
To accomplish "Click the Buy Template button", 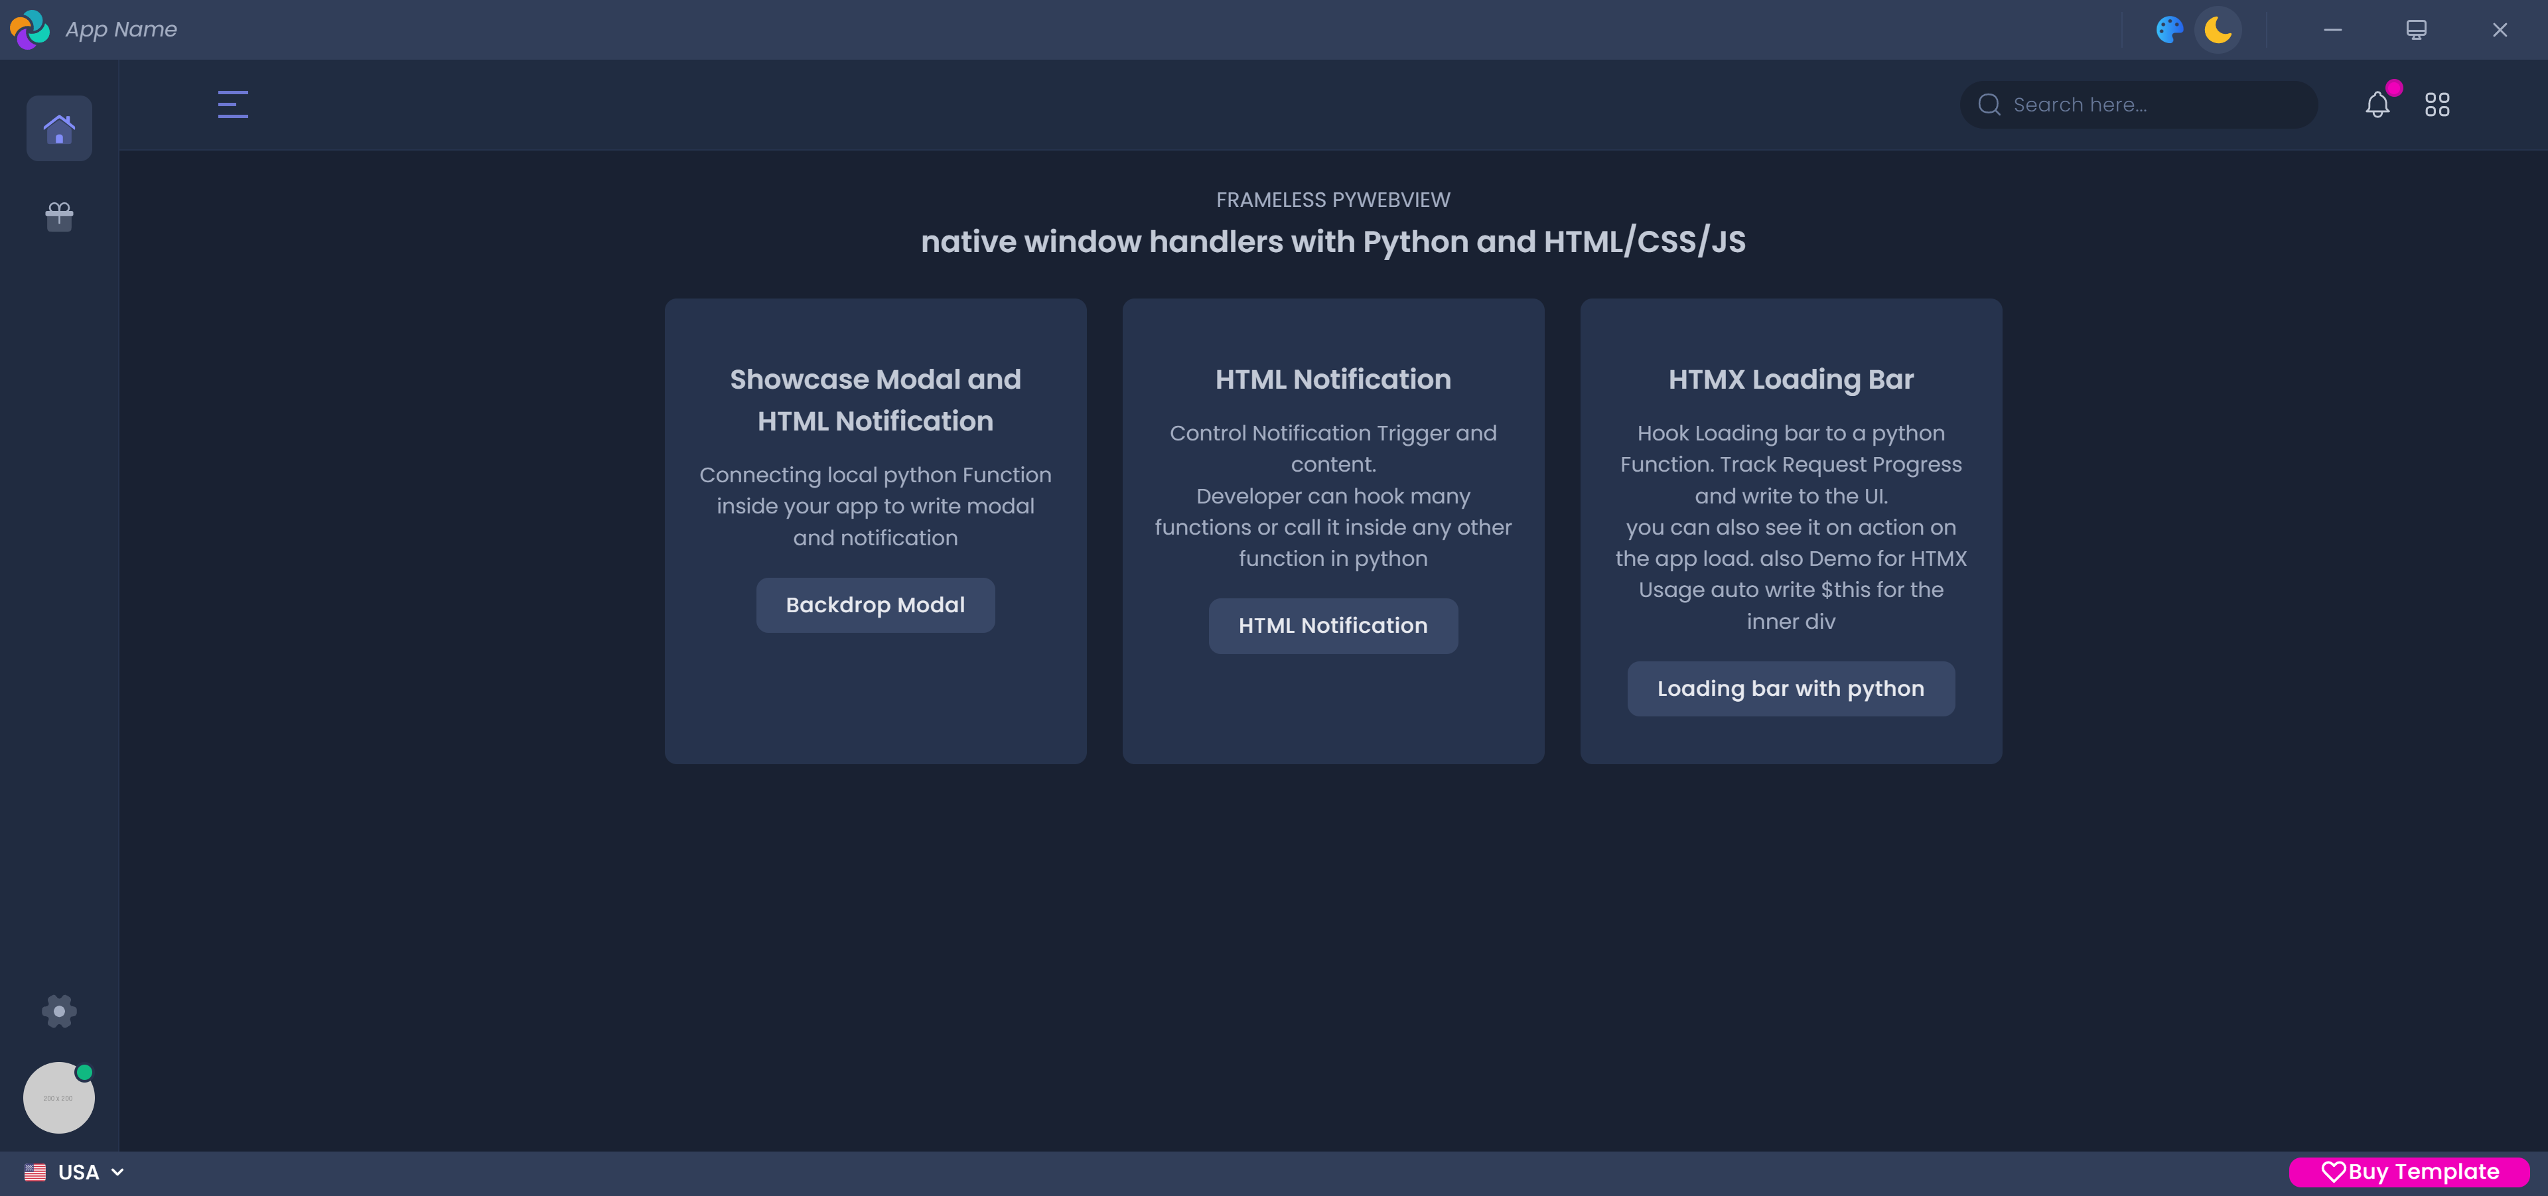I will 2409,1172.
